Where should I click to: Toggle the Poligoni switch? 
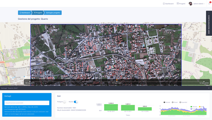(65, 102)
